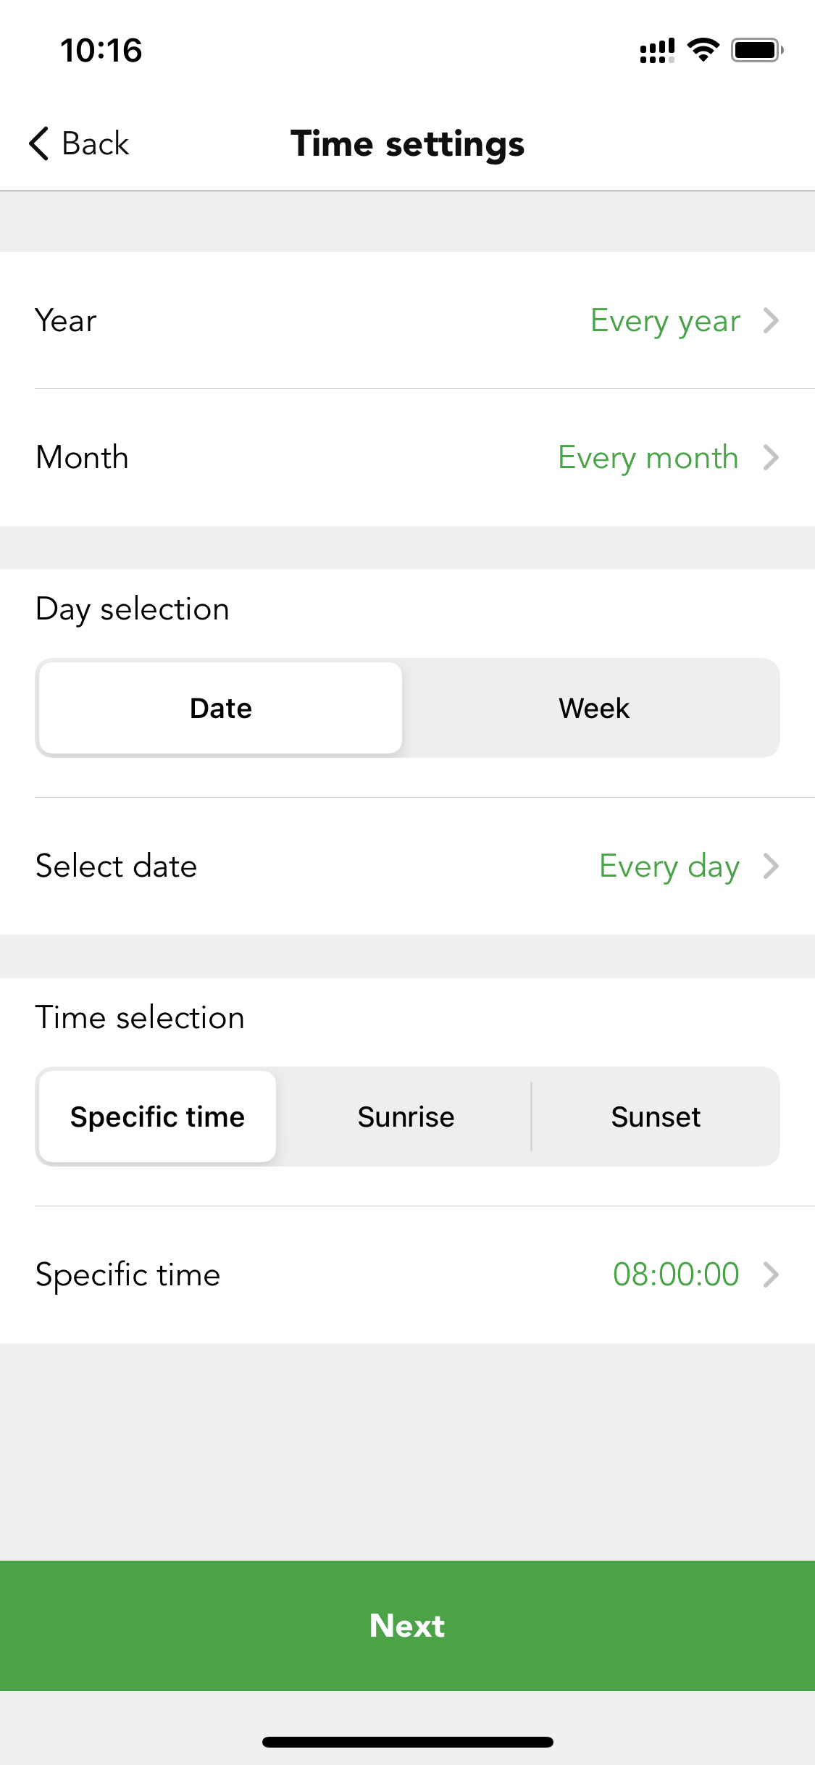Go Back to the previous screen
Screen dimensions: 815x1765
point(79,143)
